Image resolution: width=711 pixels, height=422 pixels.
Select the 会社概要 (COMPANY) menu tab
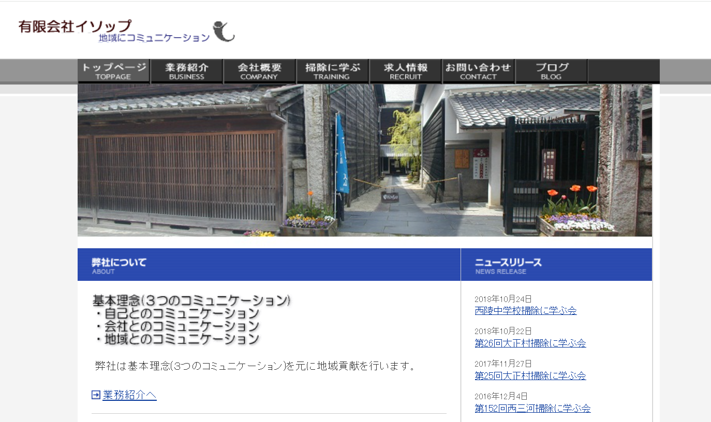point(259,71)
